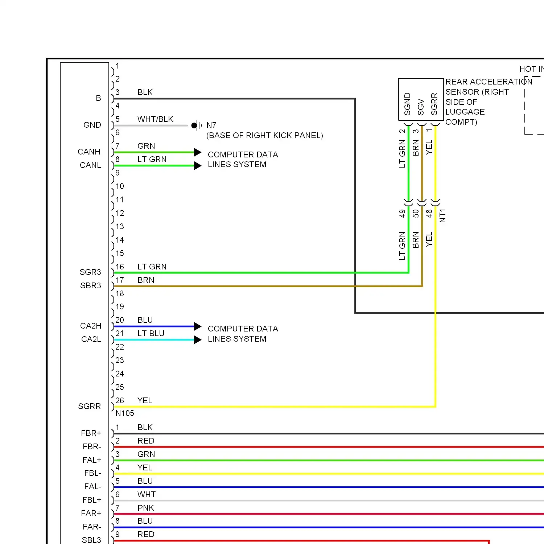
Task: Click the BRN wire label at pin 17
Action: 146,280
